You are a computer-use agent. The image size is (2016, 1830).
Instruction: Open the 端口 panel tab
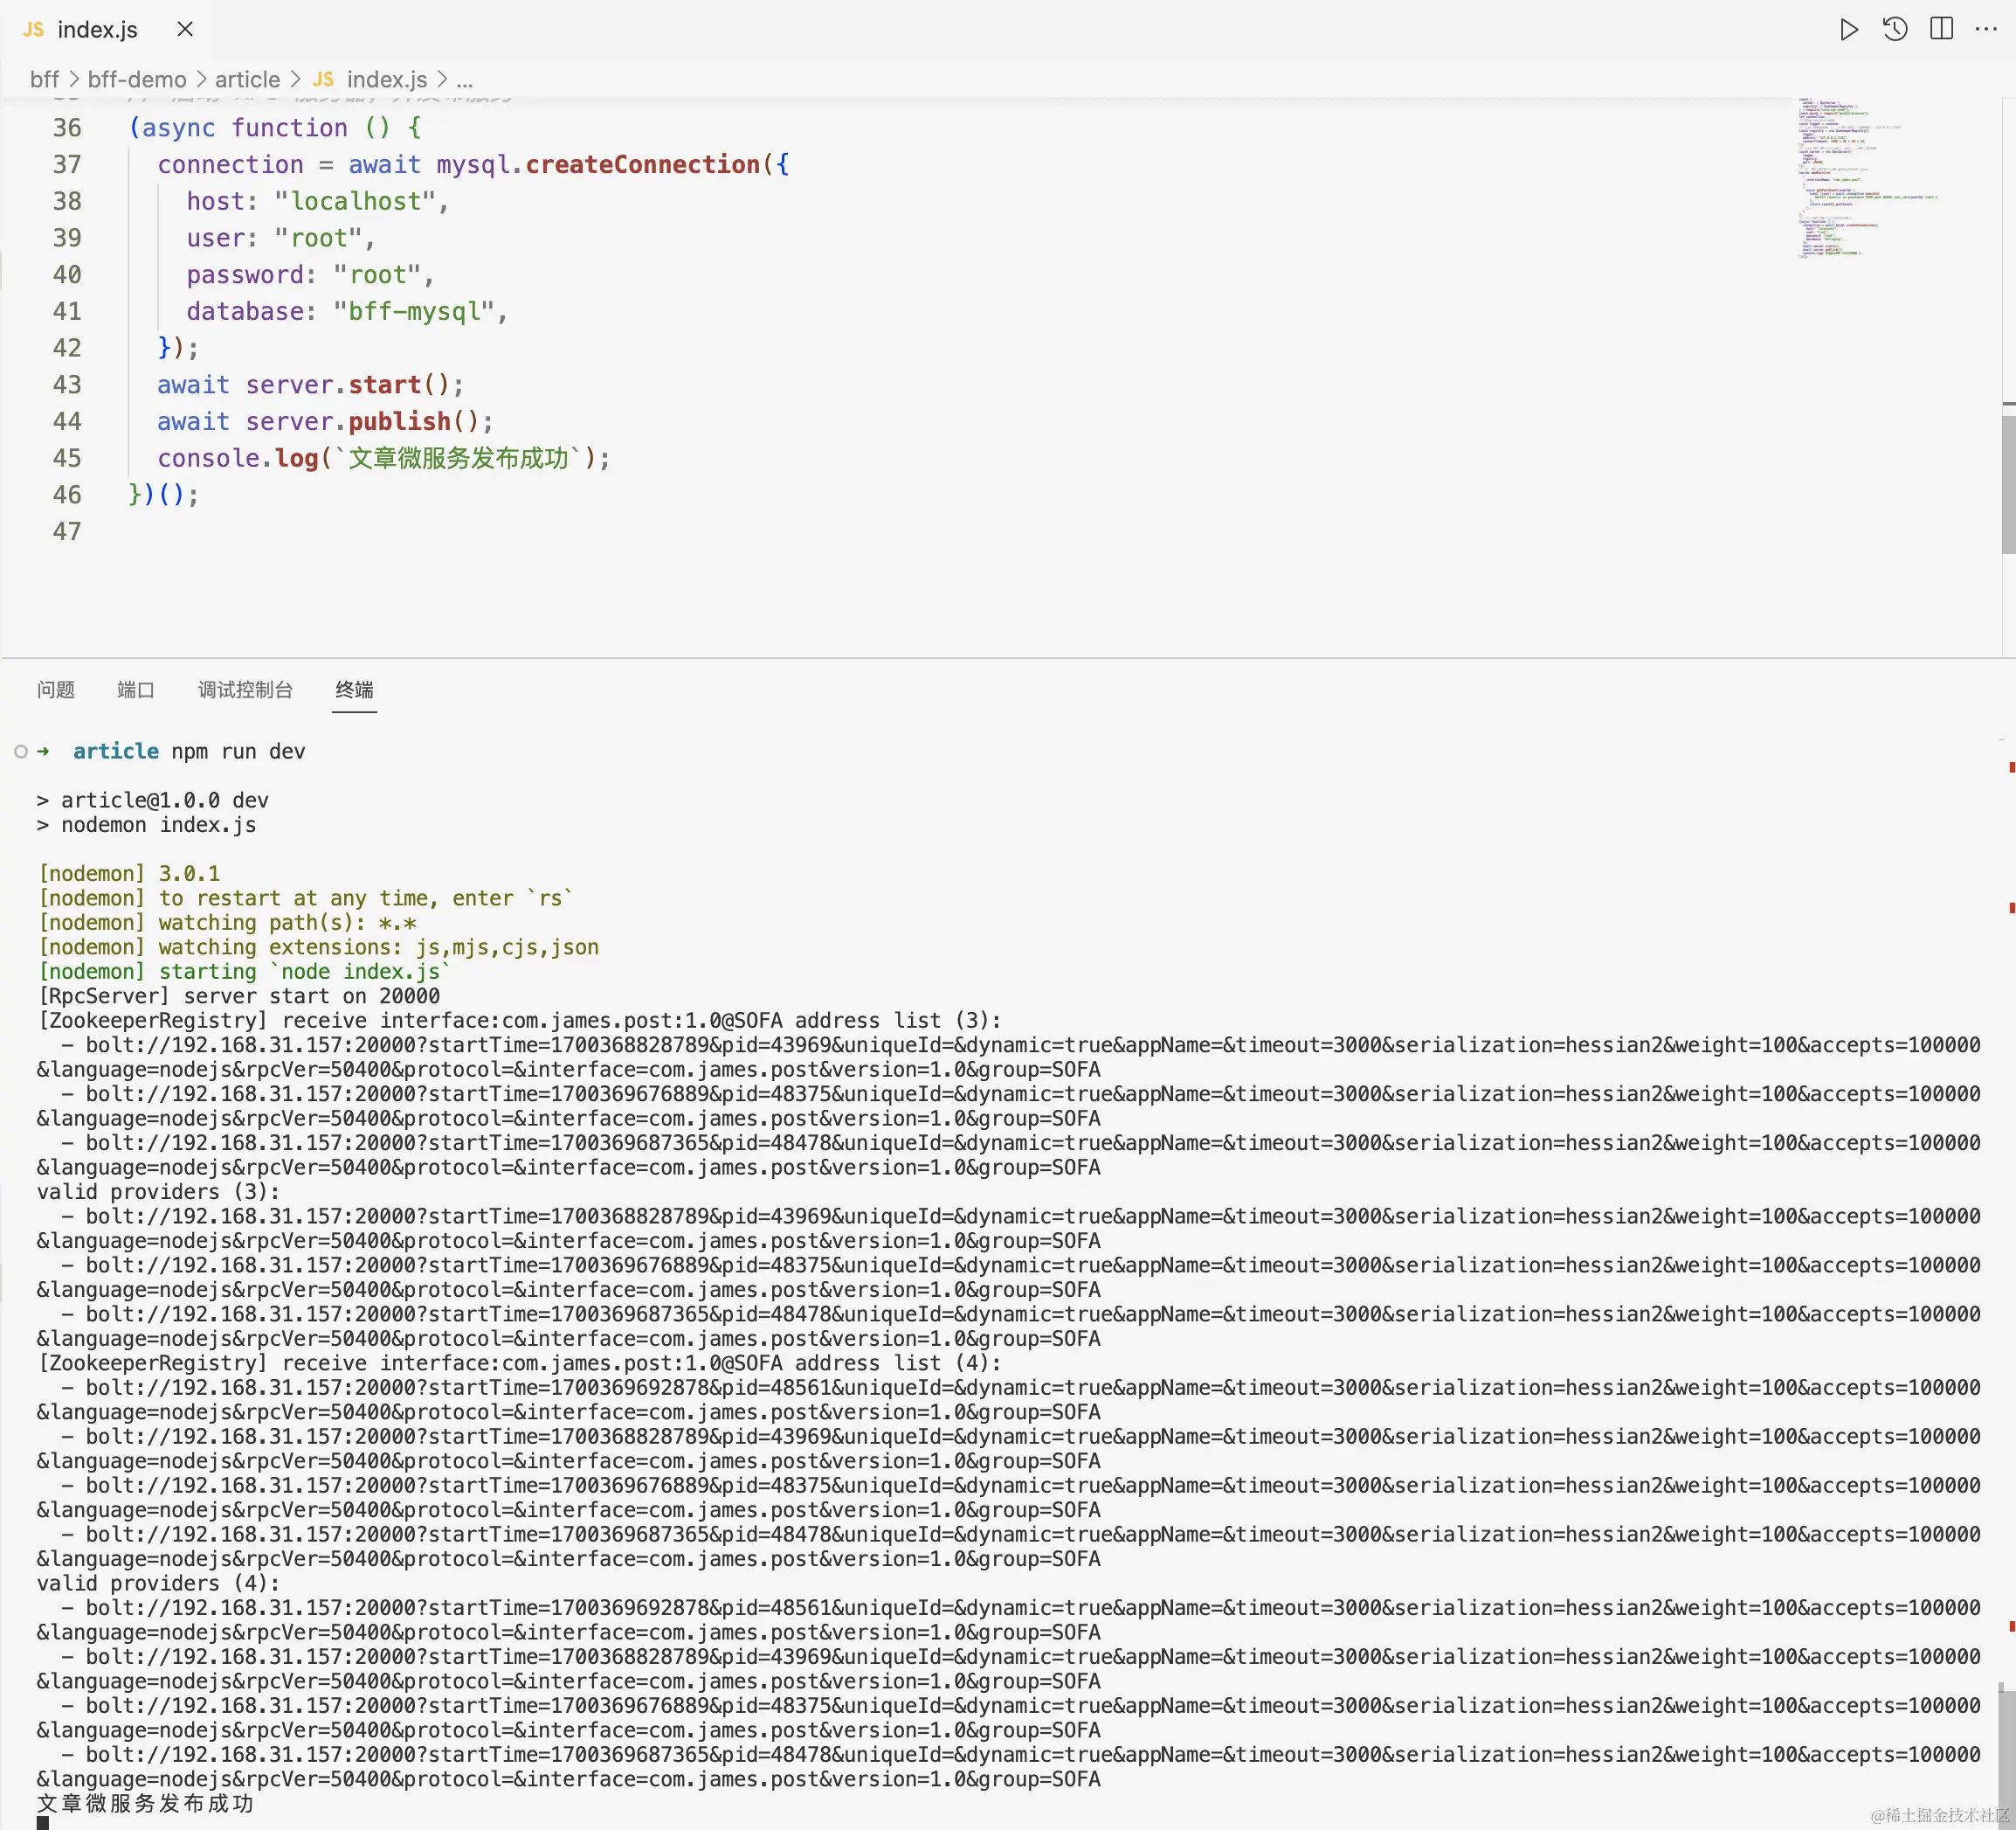[x=135, y=690]
